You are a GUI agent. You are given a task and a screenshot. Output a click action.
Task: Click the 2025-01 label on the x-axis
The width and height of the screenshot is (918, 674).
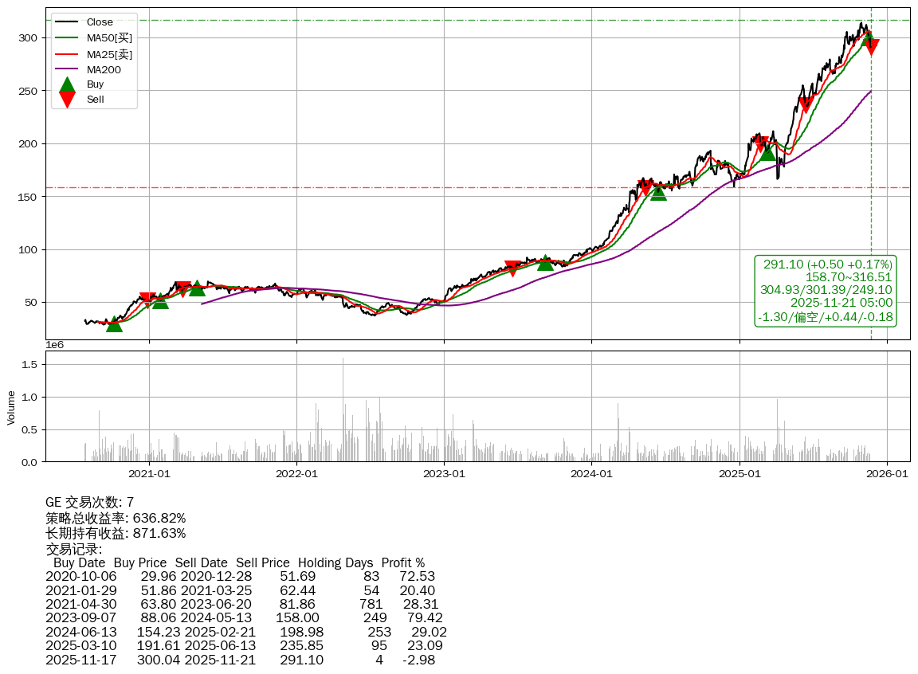(739, 474)
